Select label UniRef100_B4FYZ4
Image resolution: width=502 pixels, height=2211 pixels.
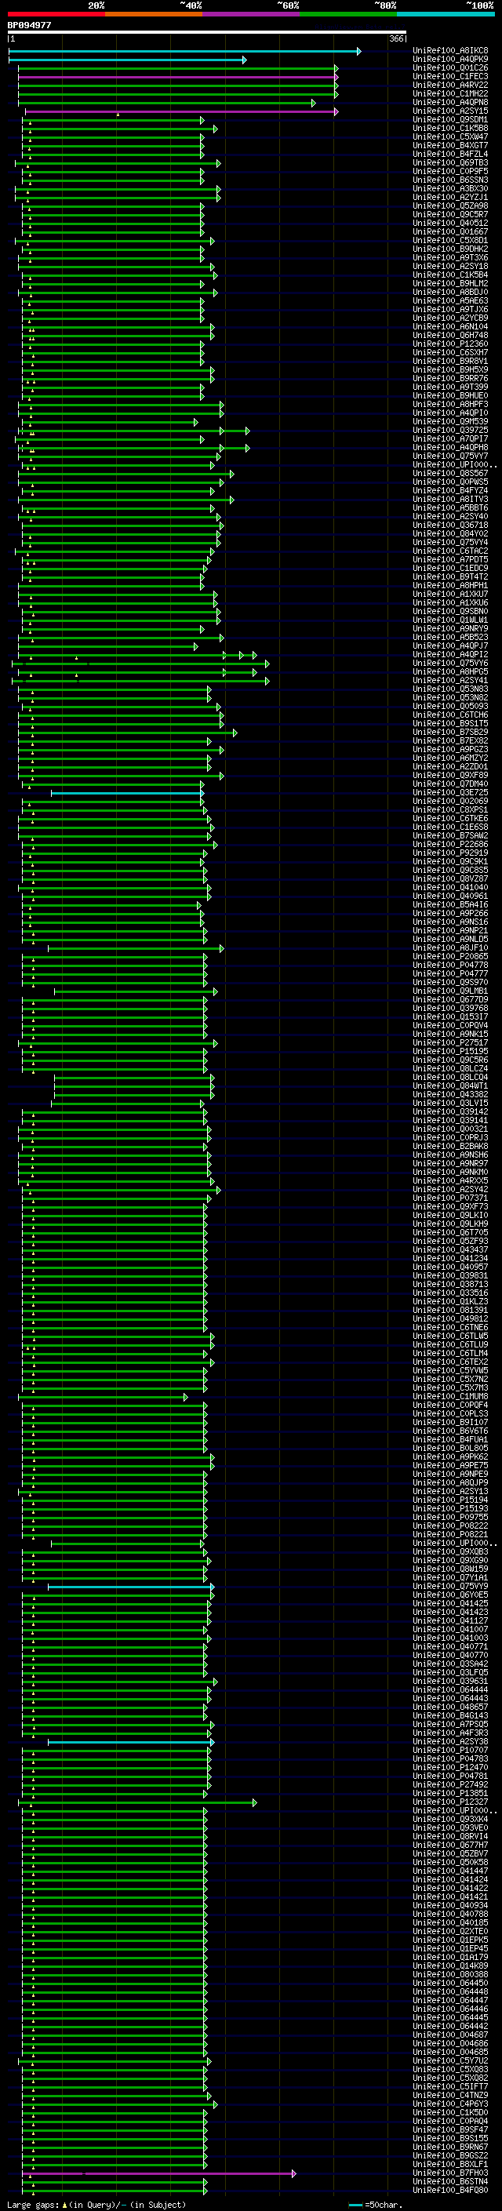[x=450, y=490]
